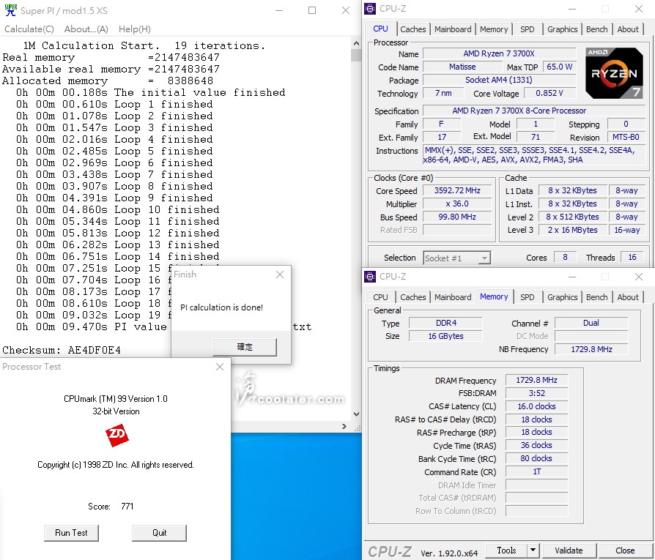Click the Close button in CPU-Z footer
This screenshot has width=655, height=560.
(625, 550)
